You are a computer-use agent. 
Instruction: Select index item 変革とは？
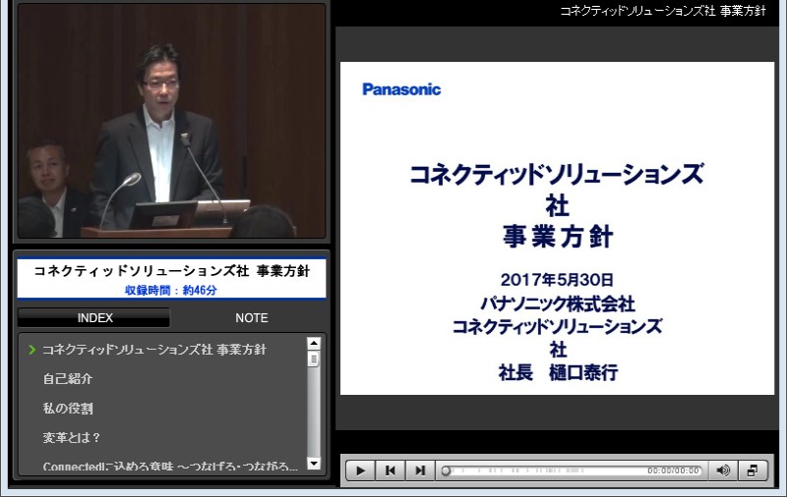click(71, 437)
